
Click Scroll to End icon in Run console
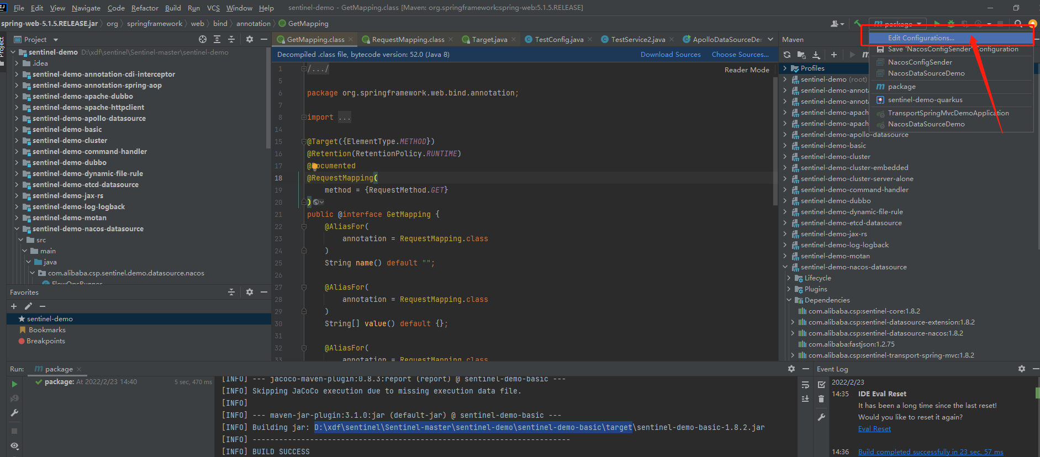click(805, 398)
